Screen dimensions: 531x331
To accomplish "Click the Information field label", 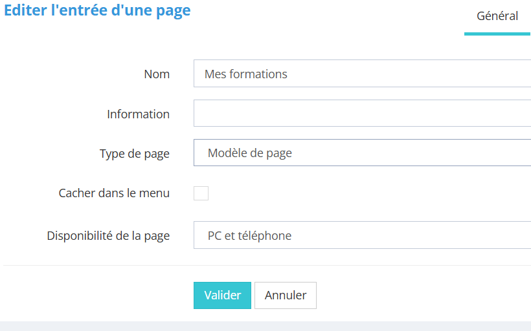I will (x=138, y=114).
